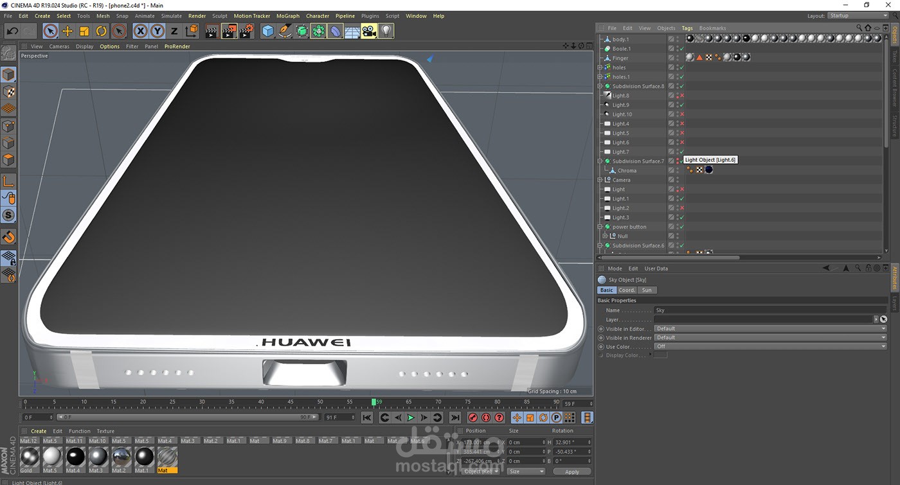Record active objects keyframe
Viewport: 900px width, 485px height.
[x=473, y=418]
